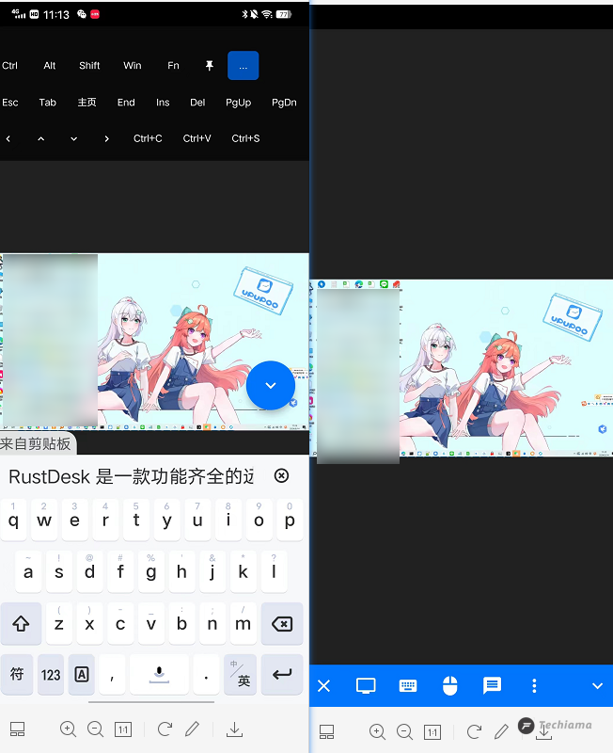
Task: Click the 1:1 icon below the blue toolbar
Action: coord(432,732)
